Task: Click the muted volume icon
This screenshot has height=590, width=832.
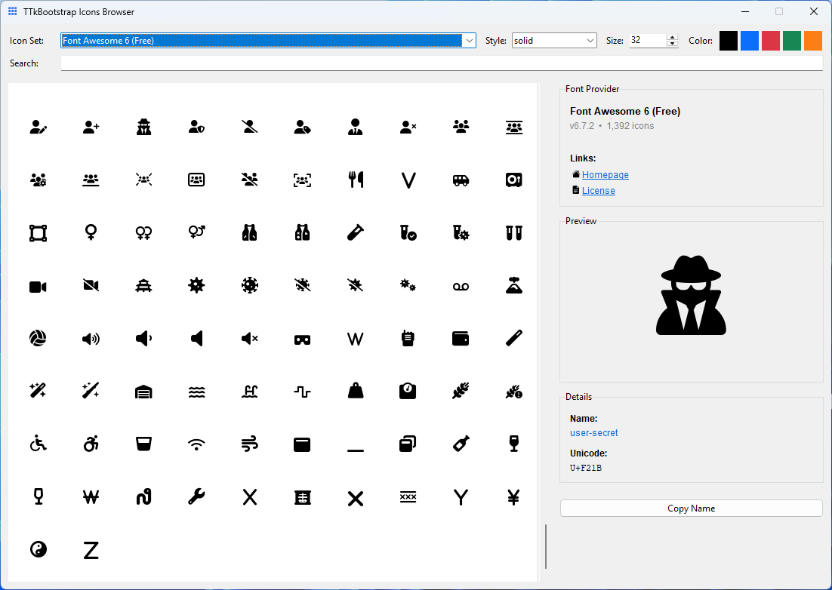Action: click(x=249, y=338)
